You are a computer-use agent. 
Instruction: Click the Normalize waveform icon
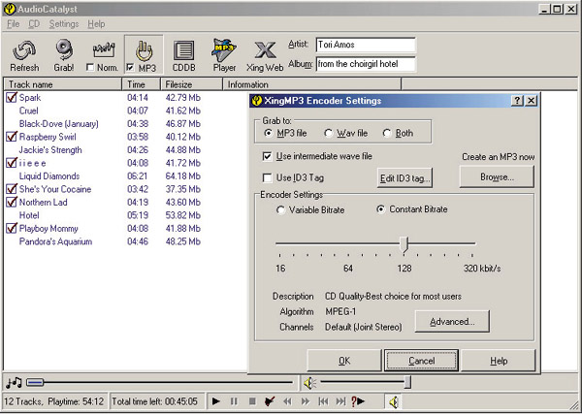[104, 50]
